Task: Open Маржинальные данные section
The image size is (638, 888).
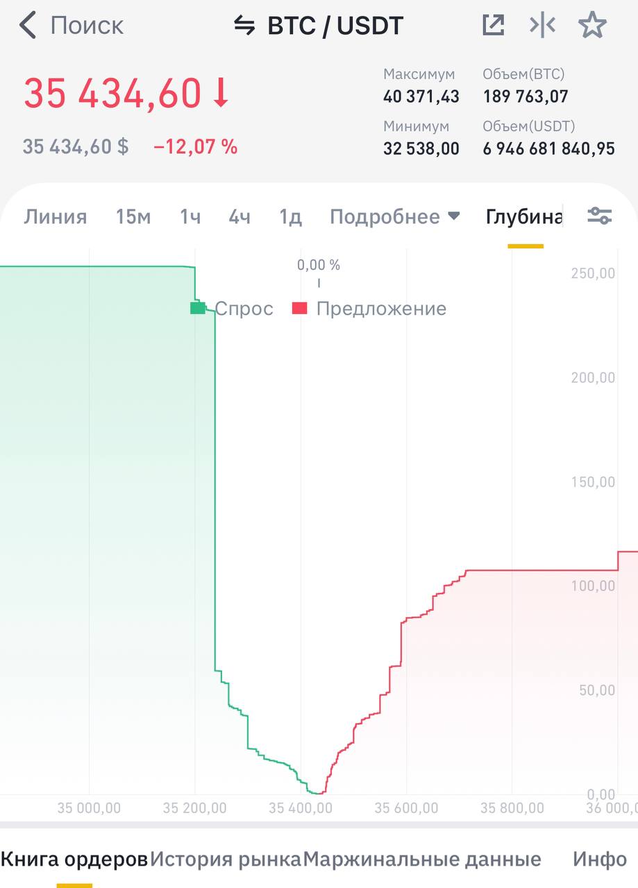Action: point(423,860)
